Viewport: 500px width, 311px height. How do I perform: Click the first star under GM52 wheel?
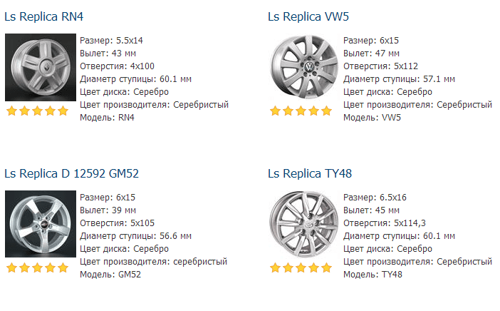click(12, 267)
